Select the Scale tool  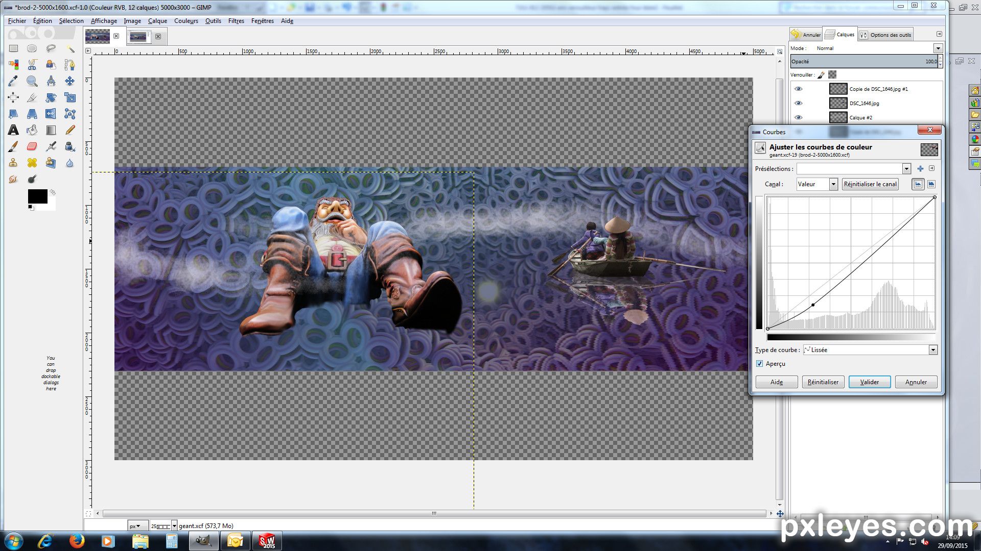(70, 97)
